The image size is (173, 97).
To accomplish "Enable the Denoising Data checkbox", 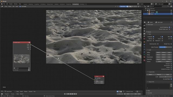I will point(158,44).
